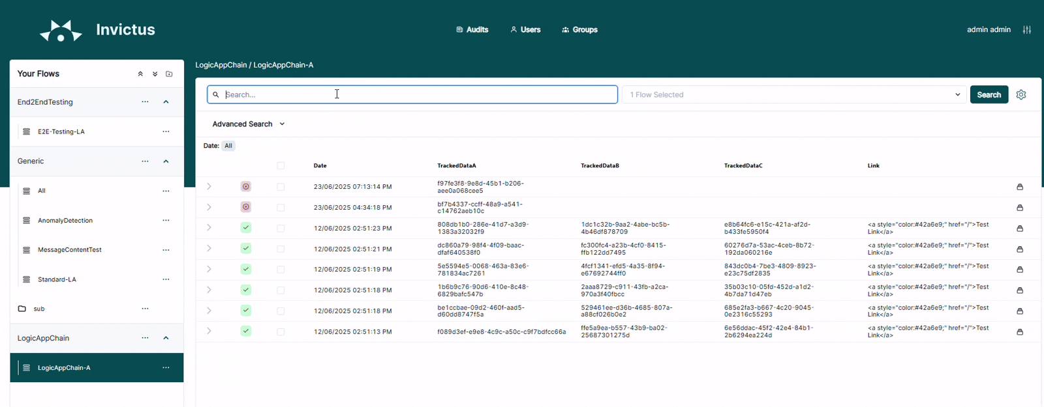Select the checkbox for 12/06/2025 02:51:13 PM row
Viewport: 1044px width, 407px height.
click(281, 332)
